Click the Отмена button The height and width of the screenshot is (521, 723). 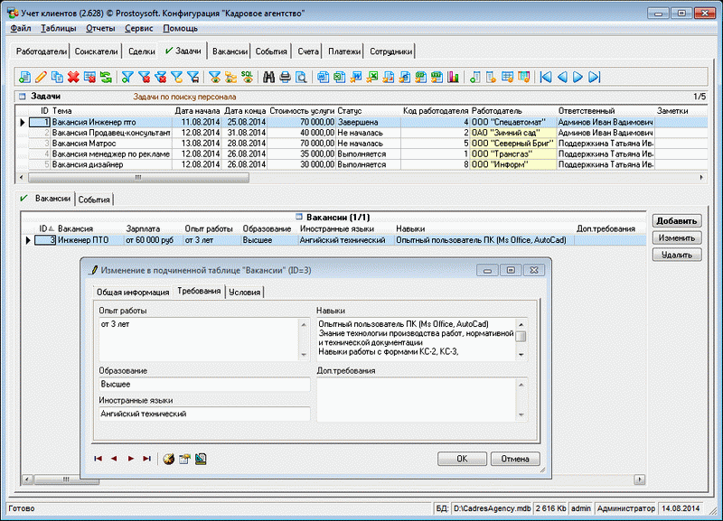pyautogui.click(x=515, y=459)
